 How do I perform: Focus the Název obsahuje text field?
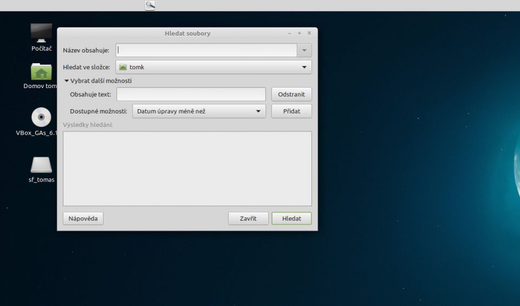click(206, 50)
